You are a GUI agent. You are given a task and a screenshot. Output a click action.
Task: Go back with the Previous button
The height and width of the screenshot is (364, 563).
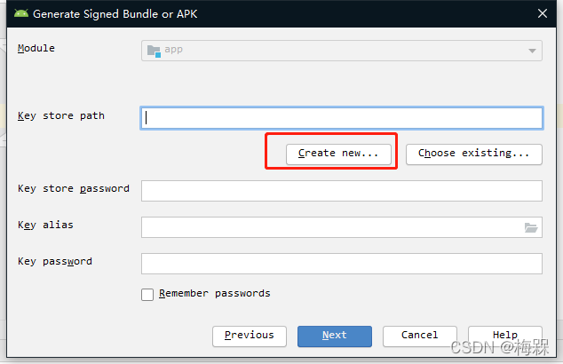click(249, 336)
